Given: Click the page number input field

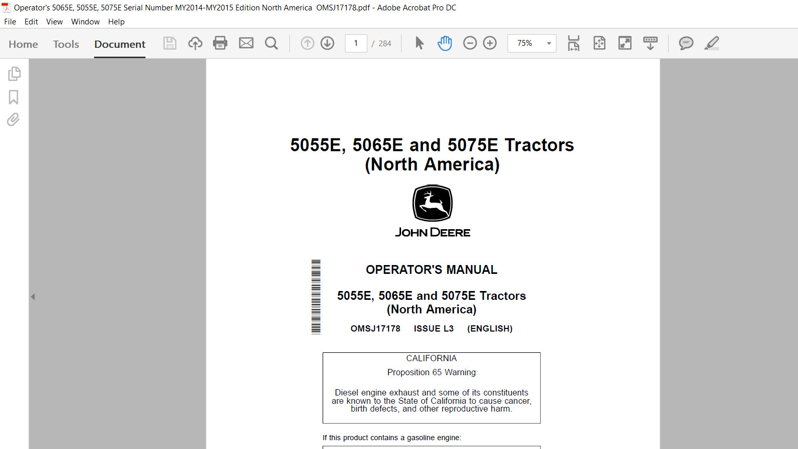Looking at the screenshot, I should coord(356,43).
